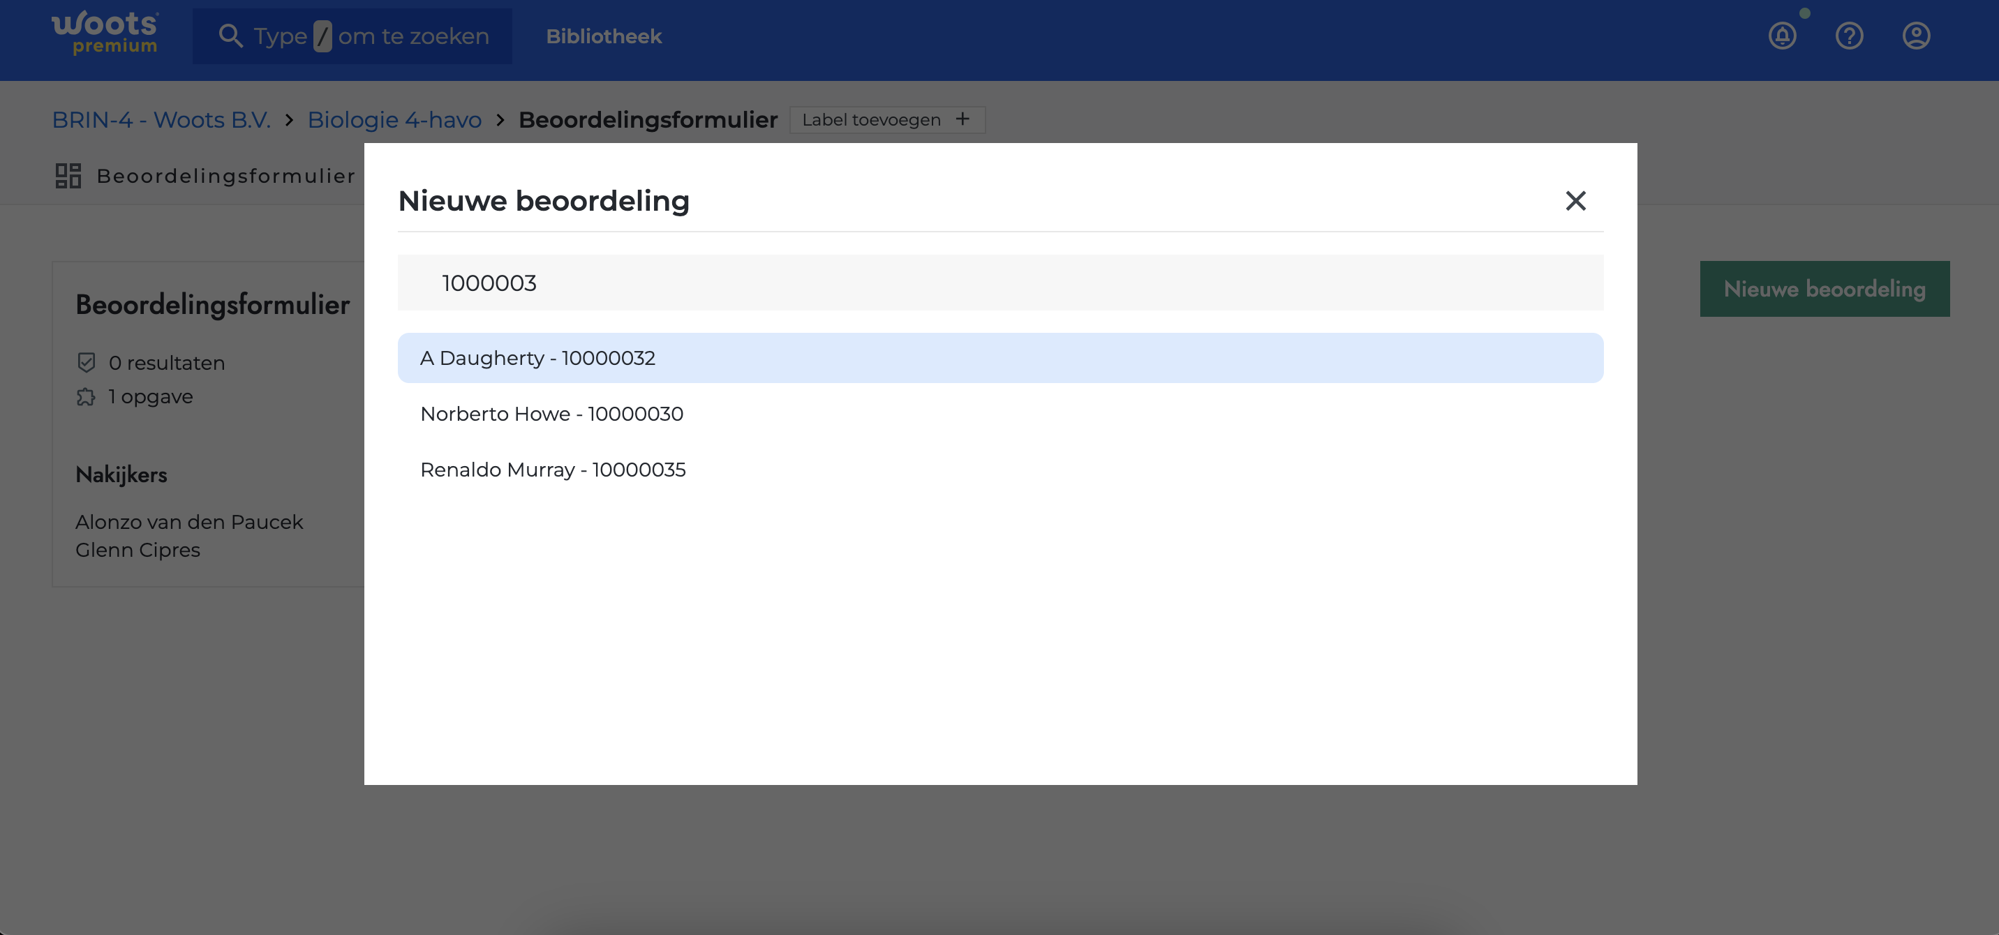
Task: Click the plus icon in Label toevoegen
Action: (963, 119)
